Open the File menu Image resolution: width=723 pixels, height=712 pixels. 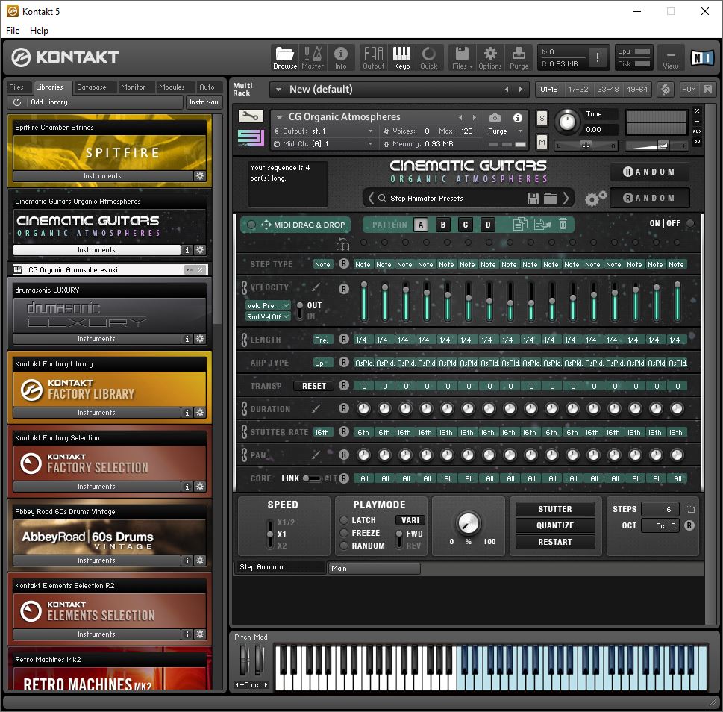pos(13,31)
